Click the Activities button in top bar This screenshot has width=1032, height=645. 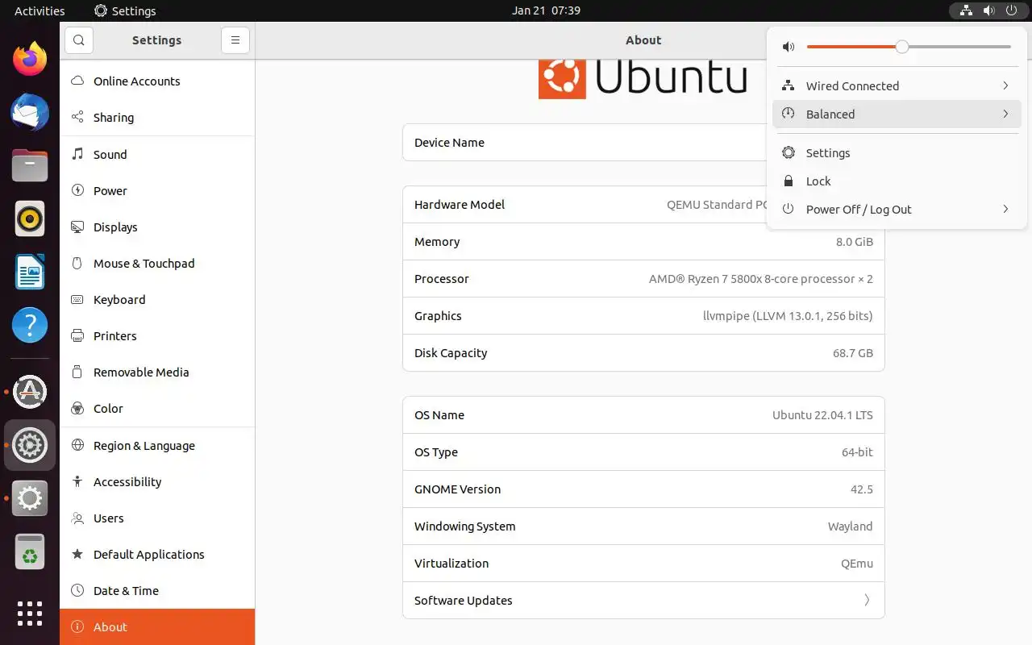click(40, 10)
